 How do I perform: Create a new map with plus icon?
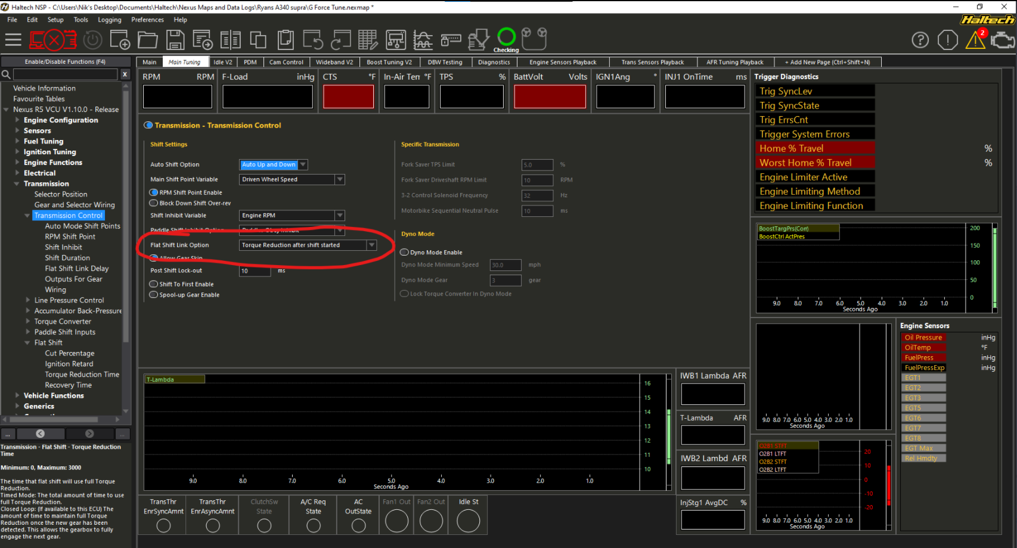click(x=120, y=40)
